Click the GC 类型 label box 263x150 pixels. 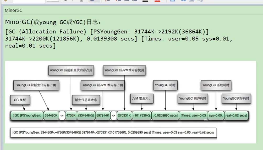point(20,100)
